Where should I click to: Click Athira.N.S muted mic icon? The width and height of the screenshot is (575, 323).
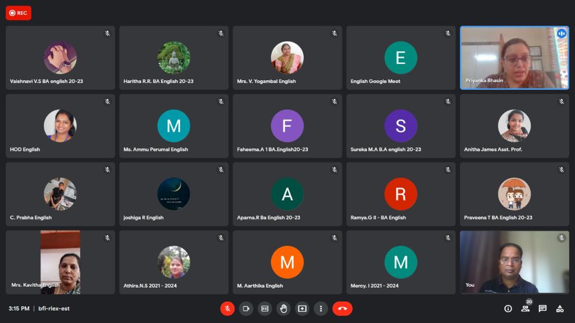pyautogui.click(x=221, y=238)
